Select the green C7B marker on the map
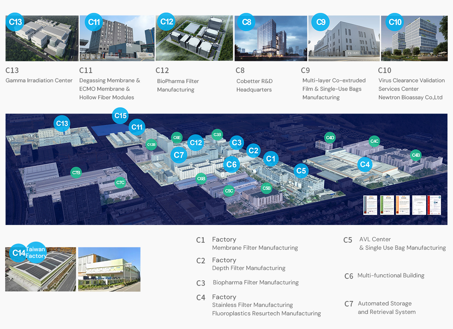Viewport: 453px width, 329px height. 76,173
